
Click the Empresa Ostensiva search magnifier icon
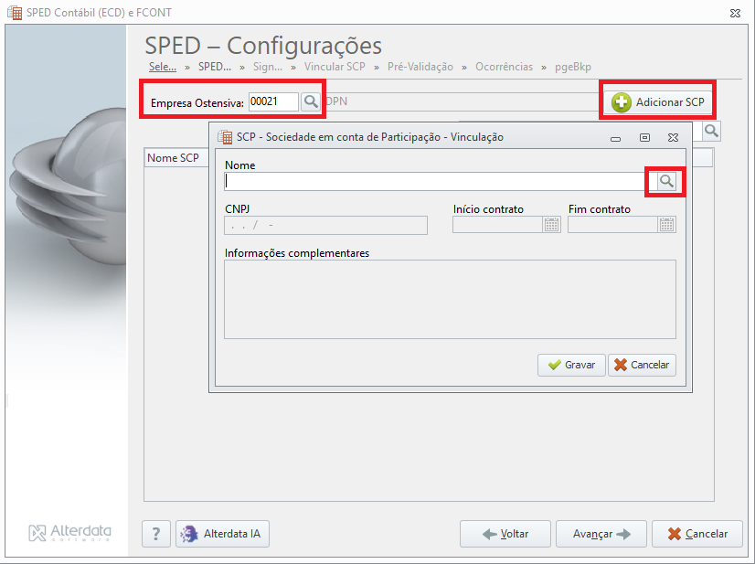click(311, 101)
